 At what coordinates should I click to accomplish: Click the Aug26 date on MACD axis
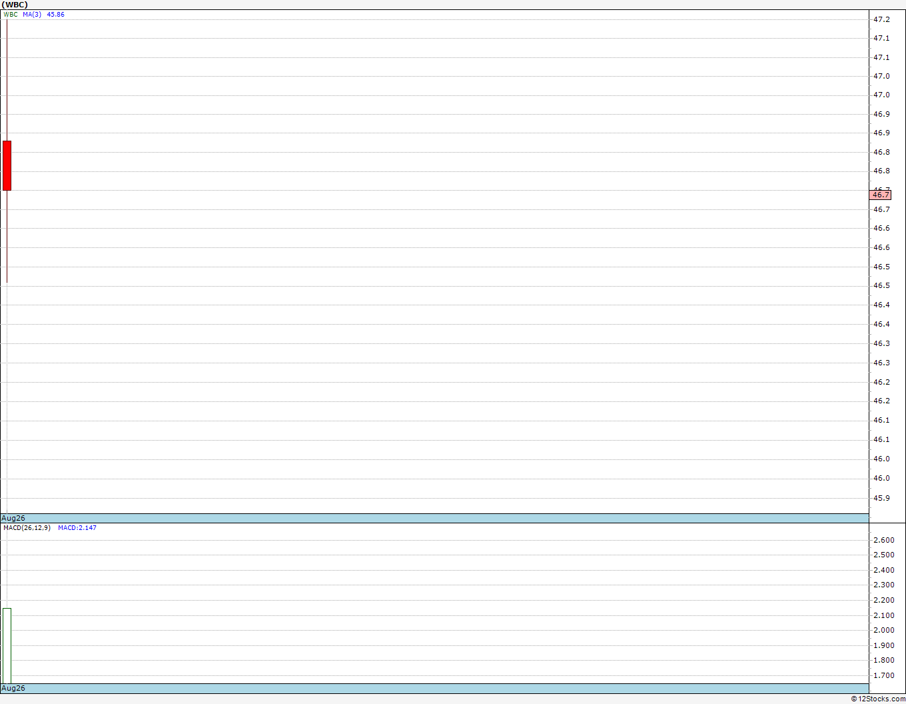13,688
